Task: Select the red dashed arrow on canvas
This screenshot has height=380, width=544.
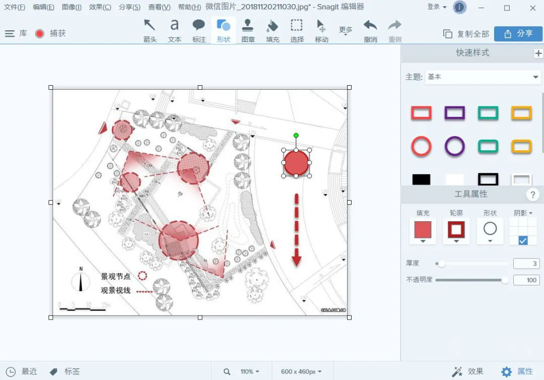Action: coord(297,230)
